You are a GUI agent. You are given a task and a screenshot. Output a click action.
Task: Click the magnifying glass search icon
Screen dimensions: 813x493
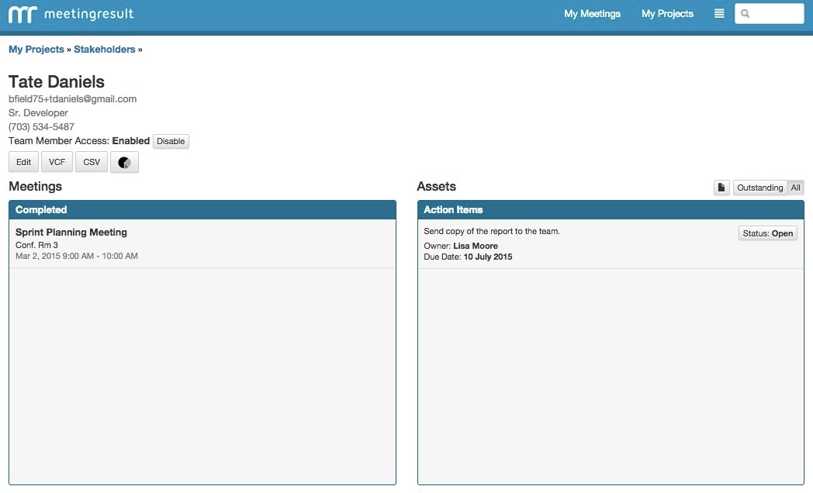click(746, 14)
